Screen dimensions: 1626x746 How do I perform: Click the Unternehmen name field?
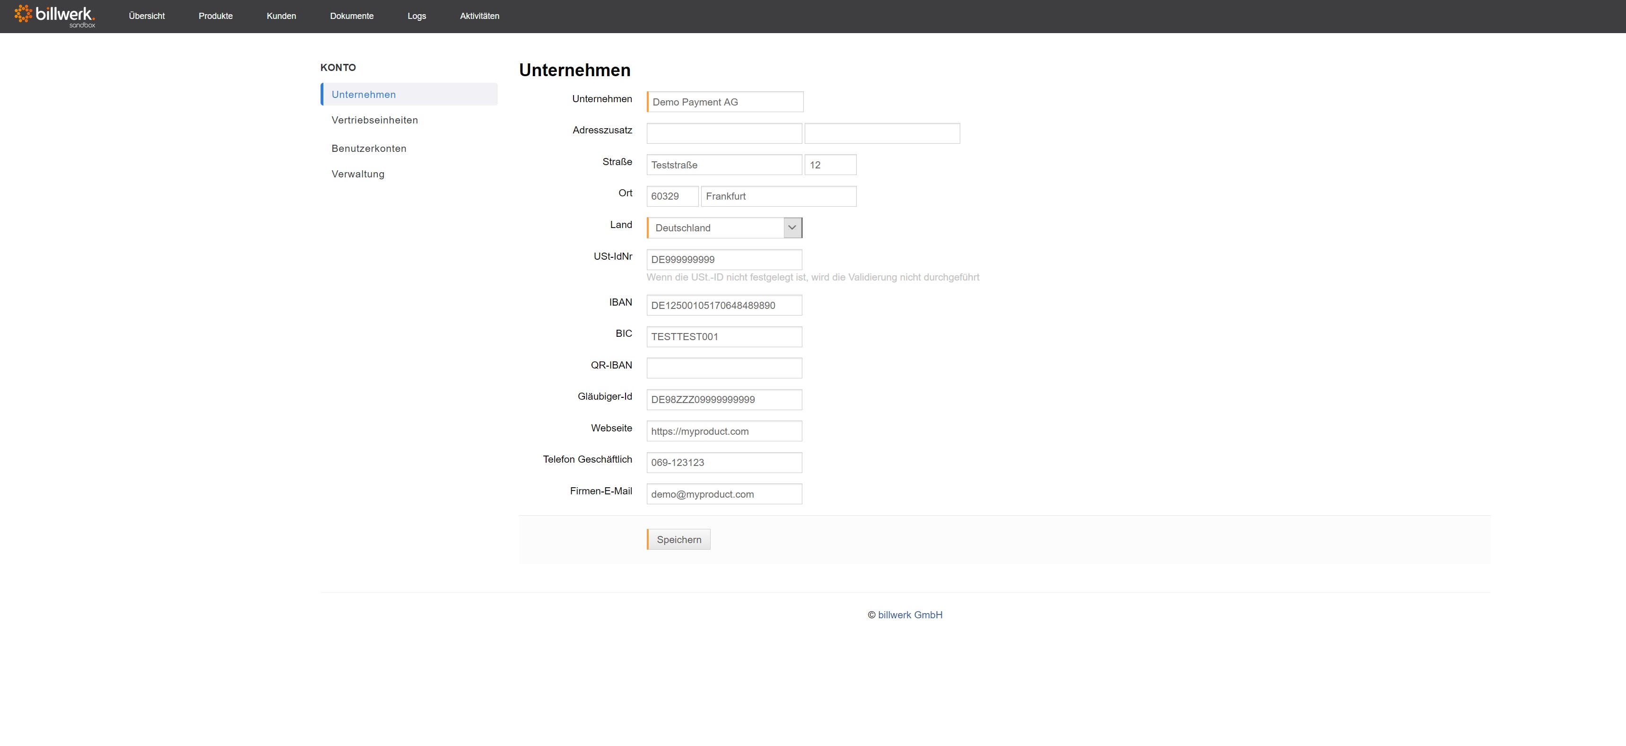[x=725, y=102]
